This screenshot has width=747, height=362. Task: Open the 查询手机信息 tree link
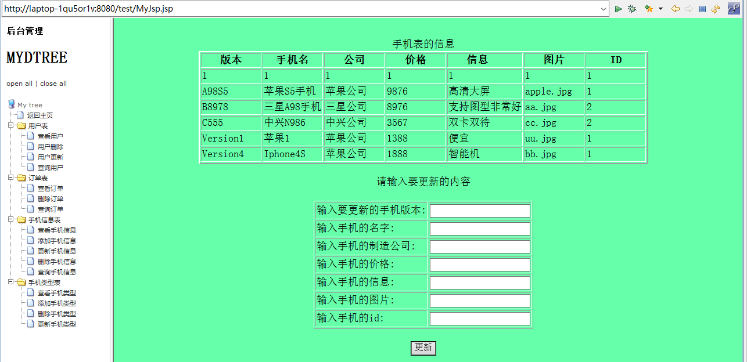(57, 272)
